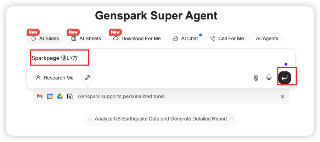Viewport: 320px width, 142px height.
Task: Submit the query with the enter arrow button
Action: point(285,77)
